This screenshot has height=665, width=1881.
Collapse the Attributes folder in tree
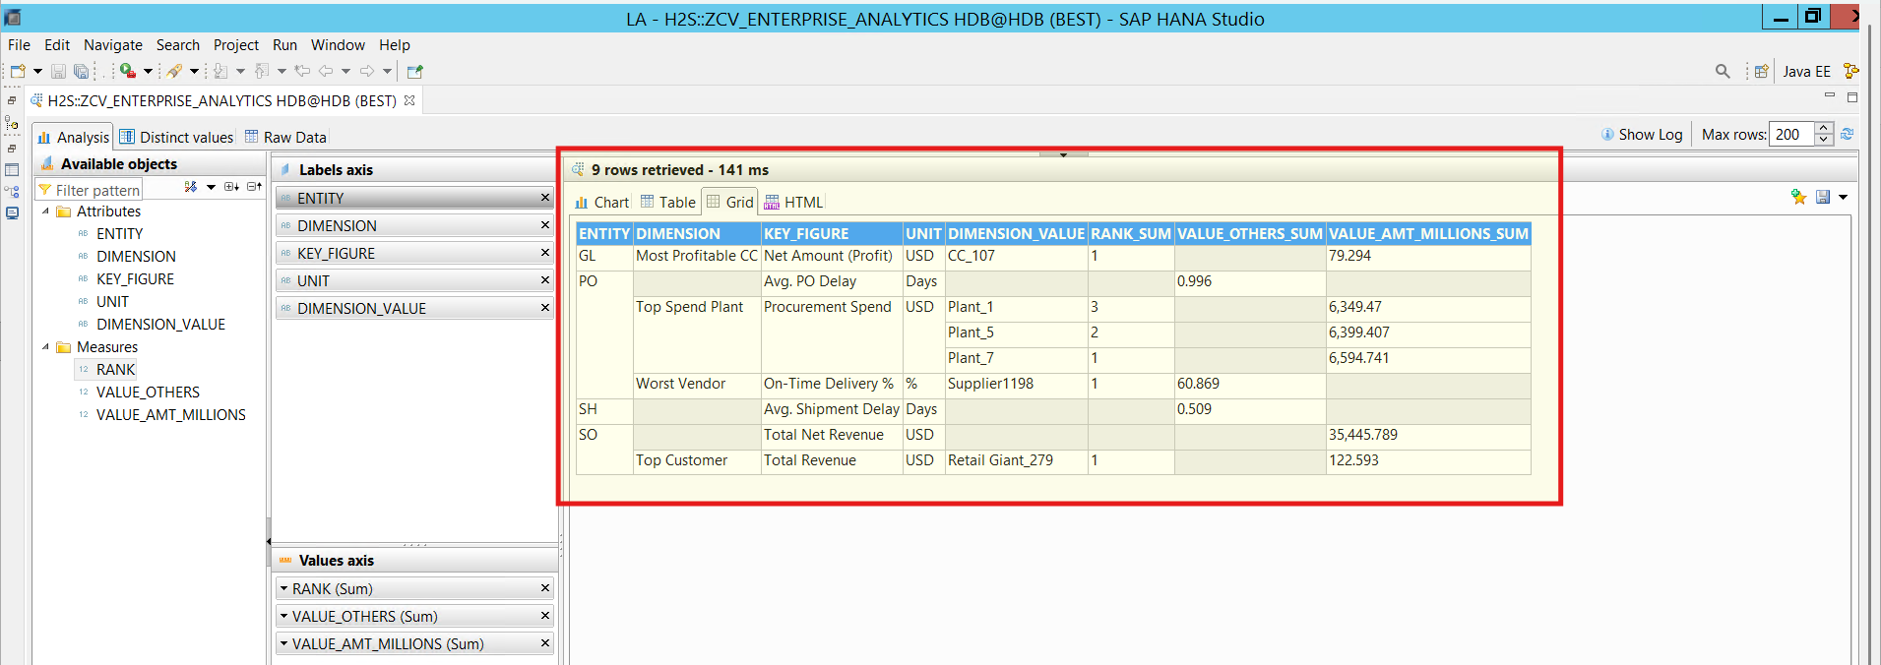(45, 212)
